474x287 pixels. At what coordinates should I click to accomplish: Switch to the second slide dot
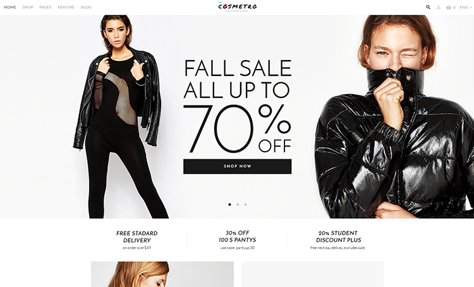click(238, 204)
